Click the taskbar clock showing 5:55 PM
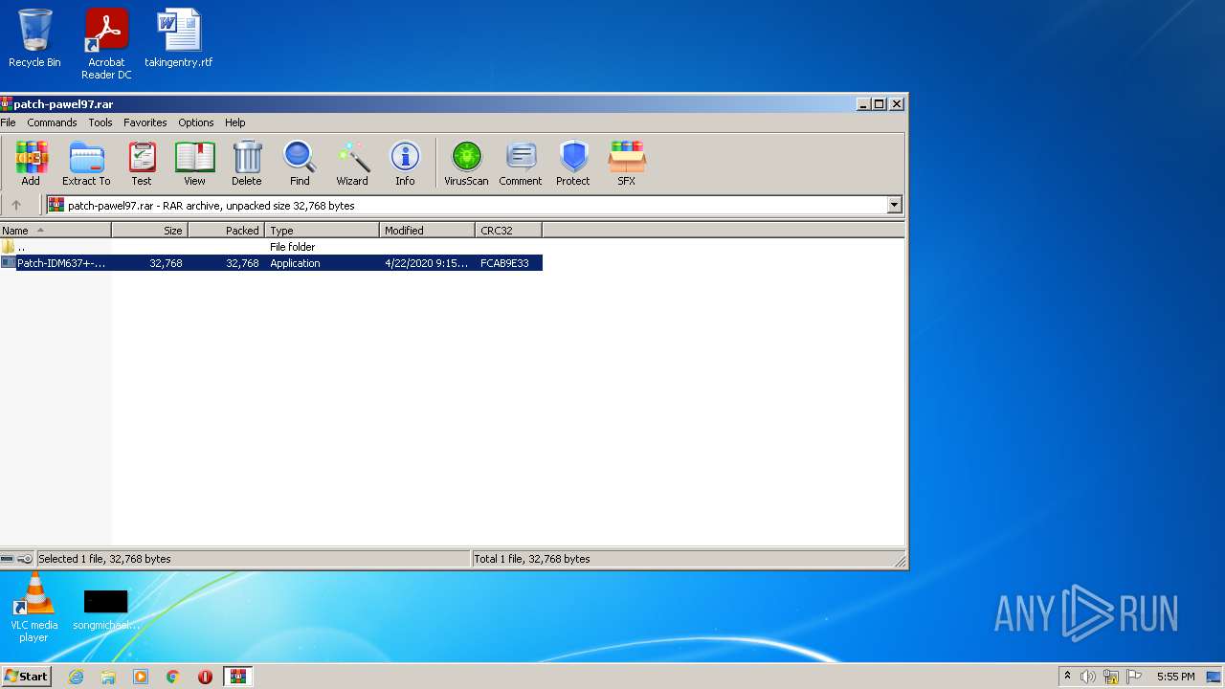1225x689 pixels. pos(1175,677)
